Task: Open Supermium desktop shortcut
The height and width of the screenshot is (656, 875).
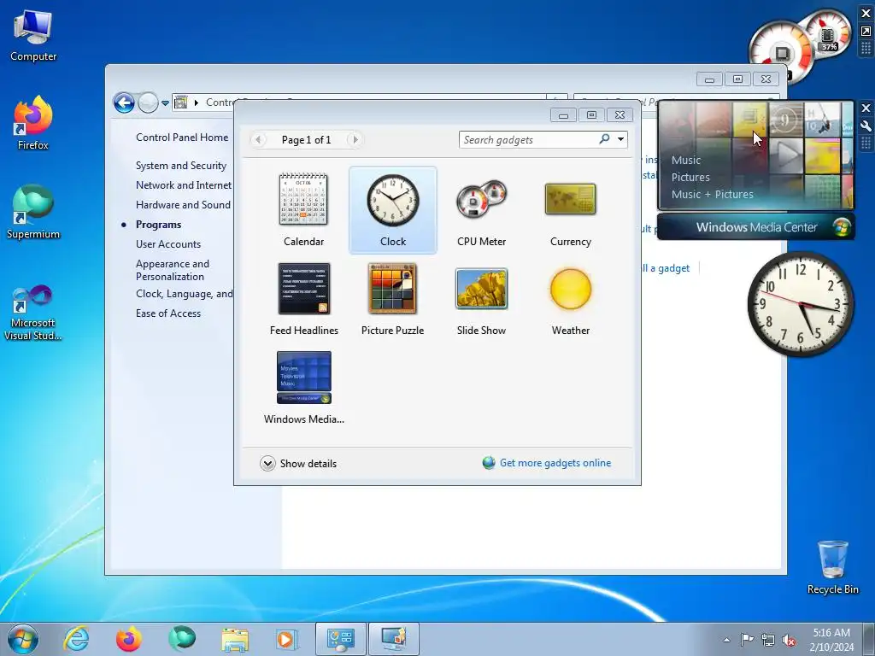Action: coord(33,212)
